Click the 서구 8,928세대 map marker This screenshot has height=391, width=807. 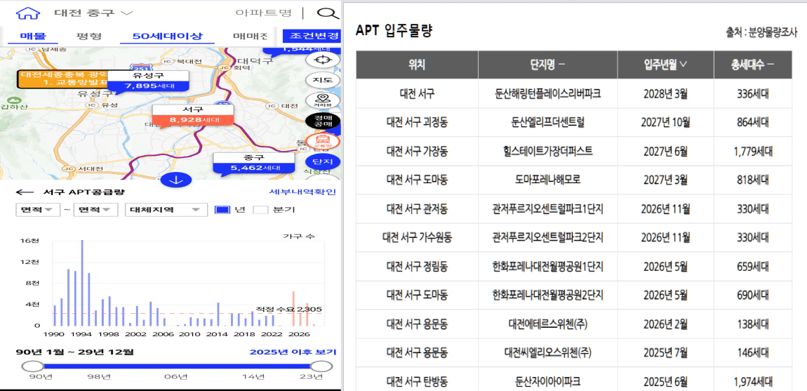tap(193, 115)
